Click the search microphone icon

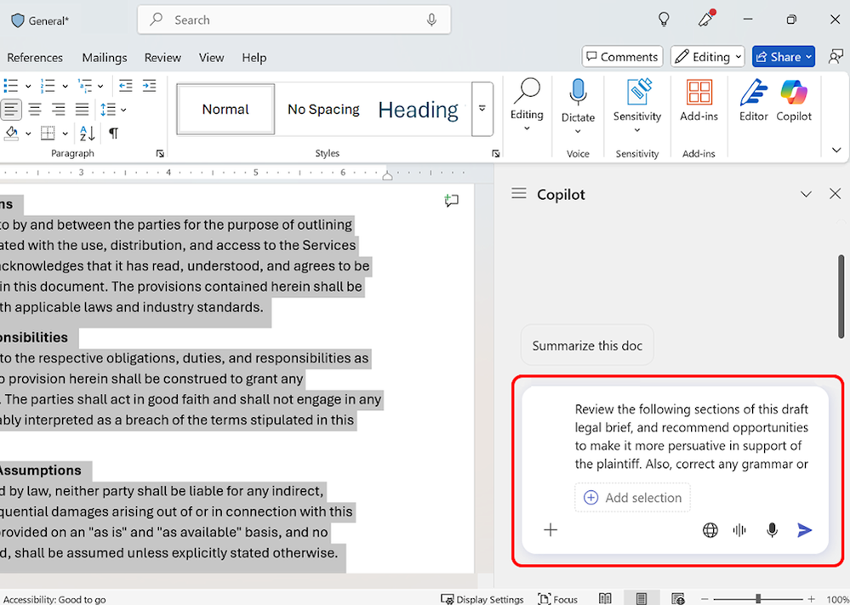coord(431,20)
